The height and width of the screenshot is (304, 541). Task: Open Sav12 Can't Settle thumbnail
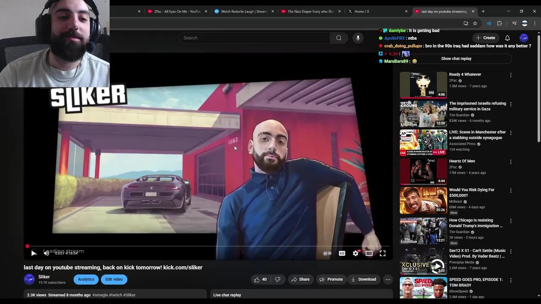(423, 261)
